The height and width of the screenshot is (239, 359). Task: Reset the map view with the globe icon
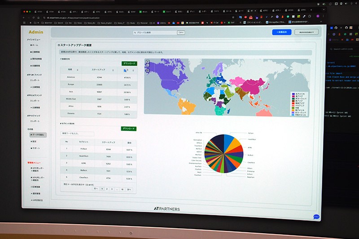click(147, 70)
